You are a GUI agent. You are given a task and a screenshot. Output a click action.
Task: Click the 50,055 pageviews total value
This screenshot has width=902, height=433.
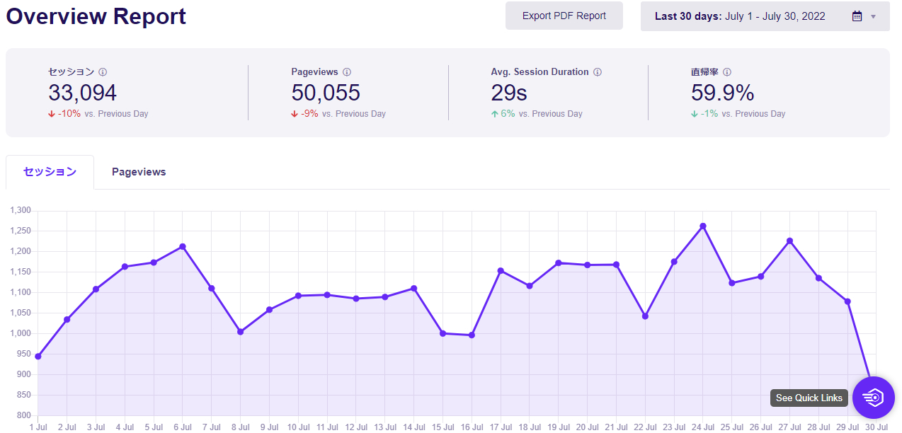pos(326,93)
